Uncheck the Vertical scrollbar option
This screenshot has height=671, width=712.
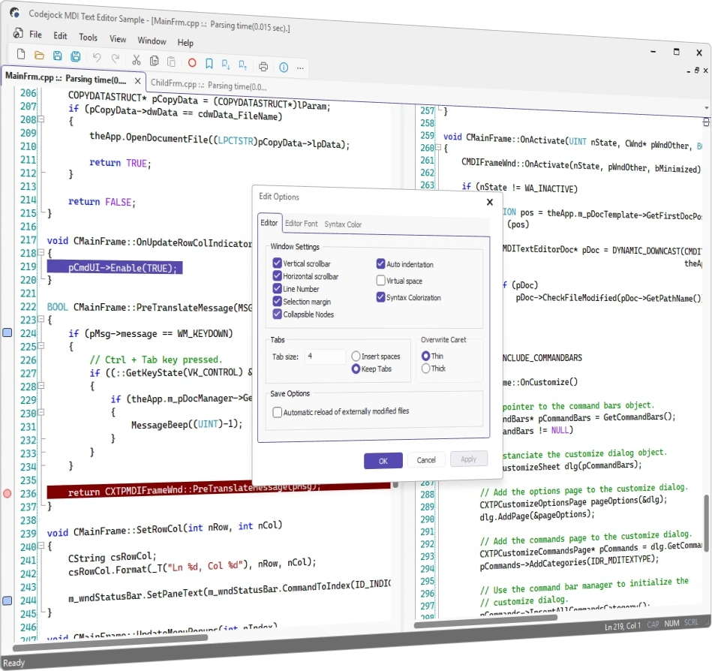277,263
